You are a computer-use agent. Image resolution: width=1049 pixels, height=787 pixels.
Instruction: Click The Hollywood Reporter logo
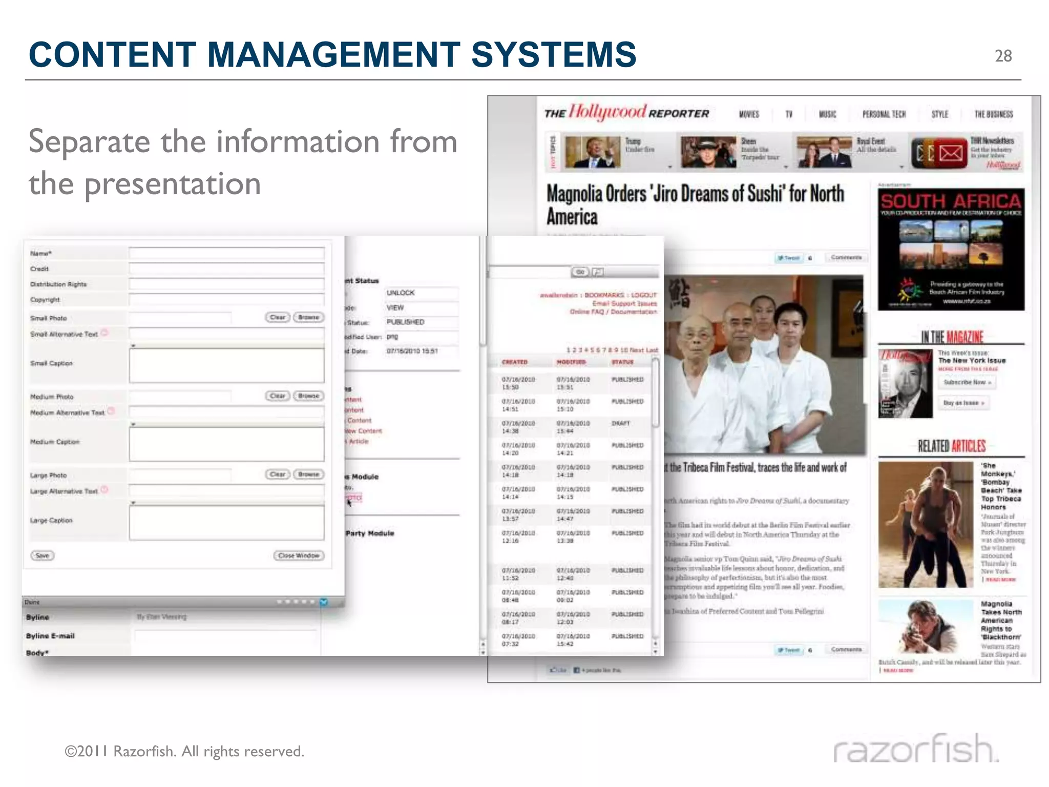[x=627, y=112]
